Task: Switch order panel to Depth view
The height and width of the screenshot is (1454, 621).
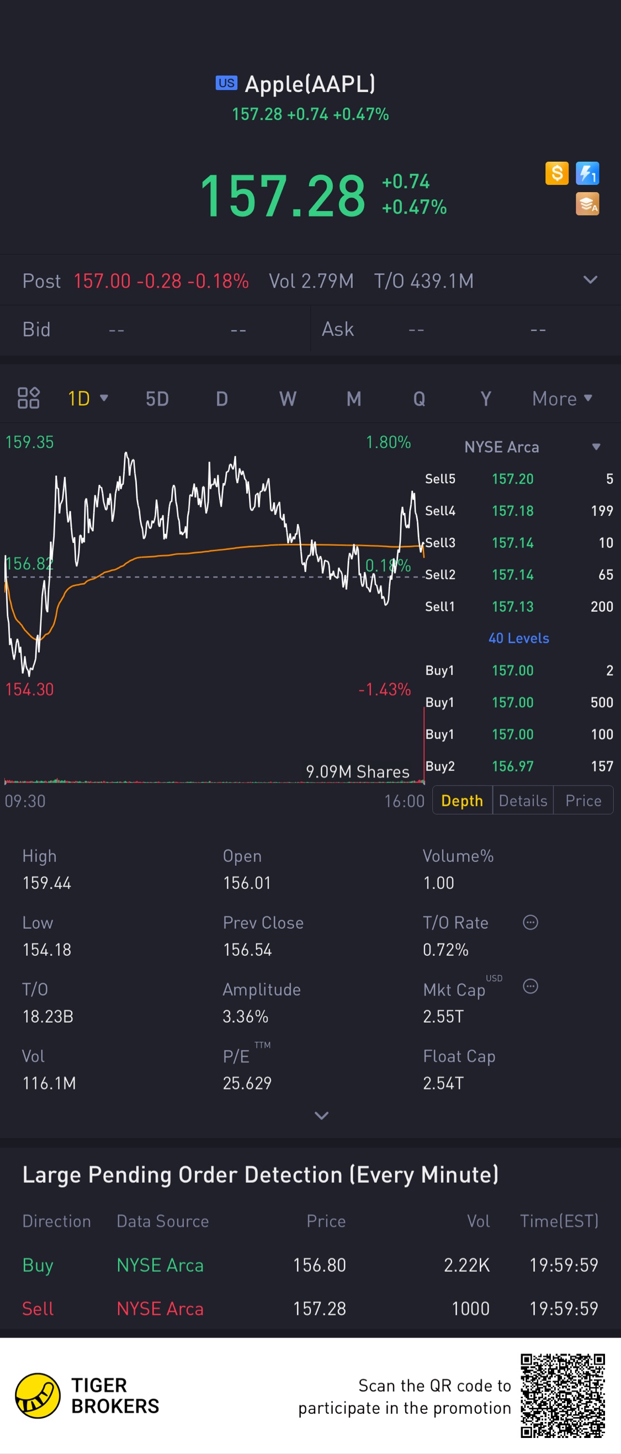Action: click(x=462, y=800)
